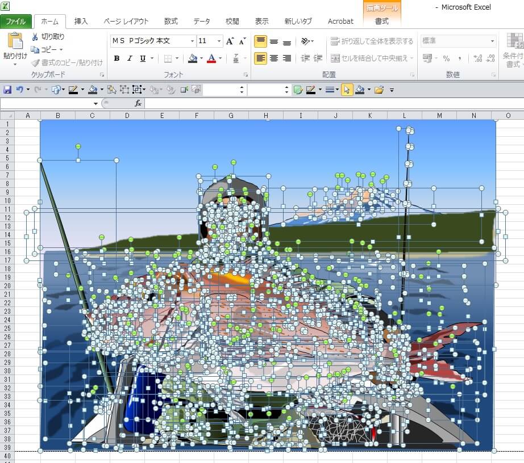
Task: Apply comma style number format
Action: click(x=460, y=58)
